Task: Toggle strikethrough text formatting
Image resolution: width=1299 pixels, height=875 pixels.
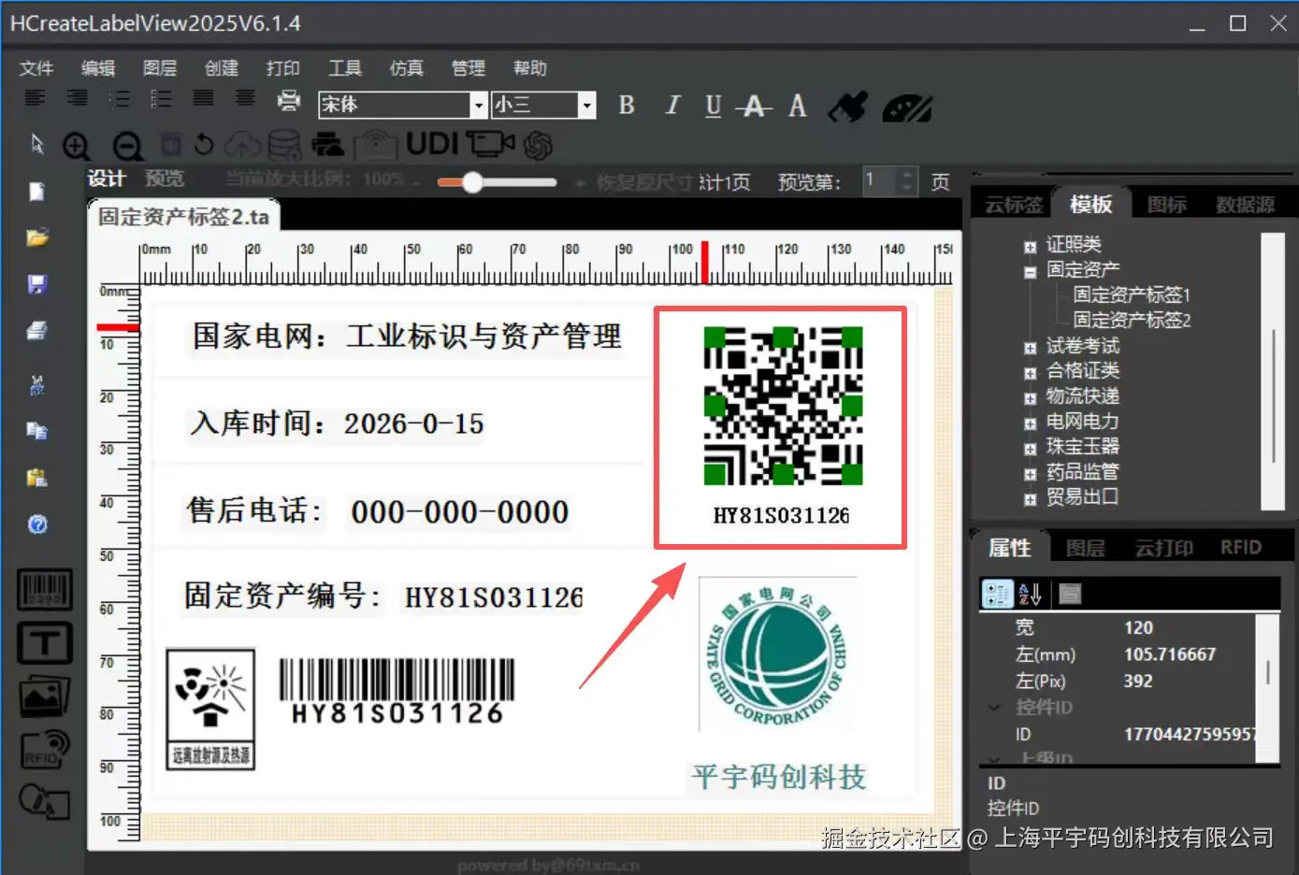Action: pyautogui.click(x=754, y=106)
